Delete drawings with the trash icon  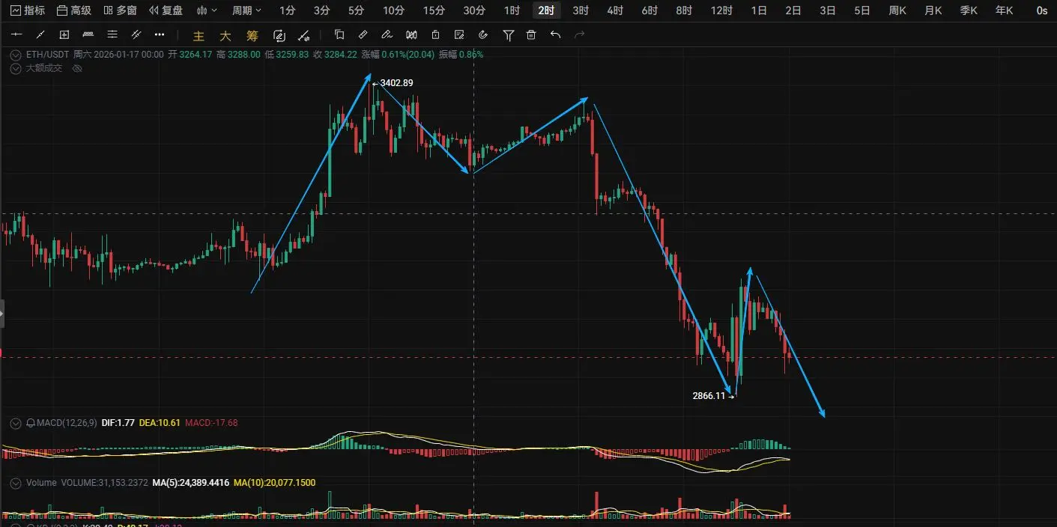point(531,34)
